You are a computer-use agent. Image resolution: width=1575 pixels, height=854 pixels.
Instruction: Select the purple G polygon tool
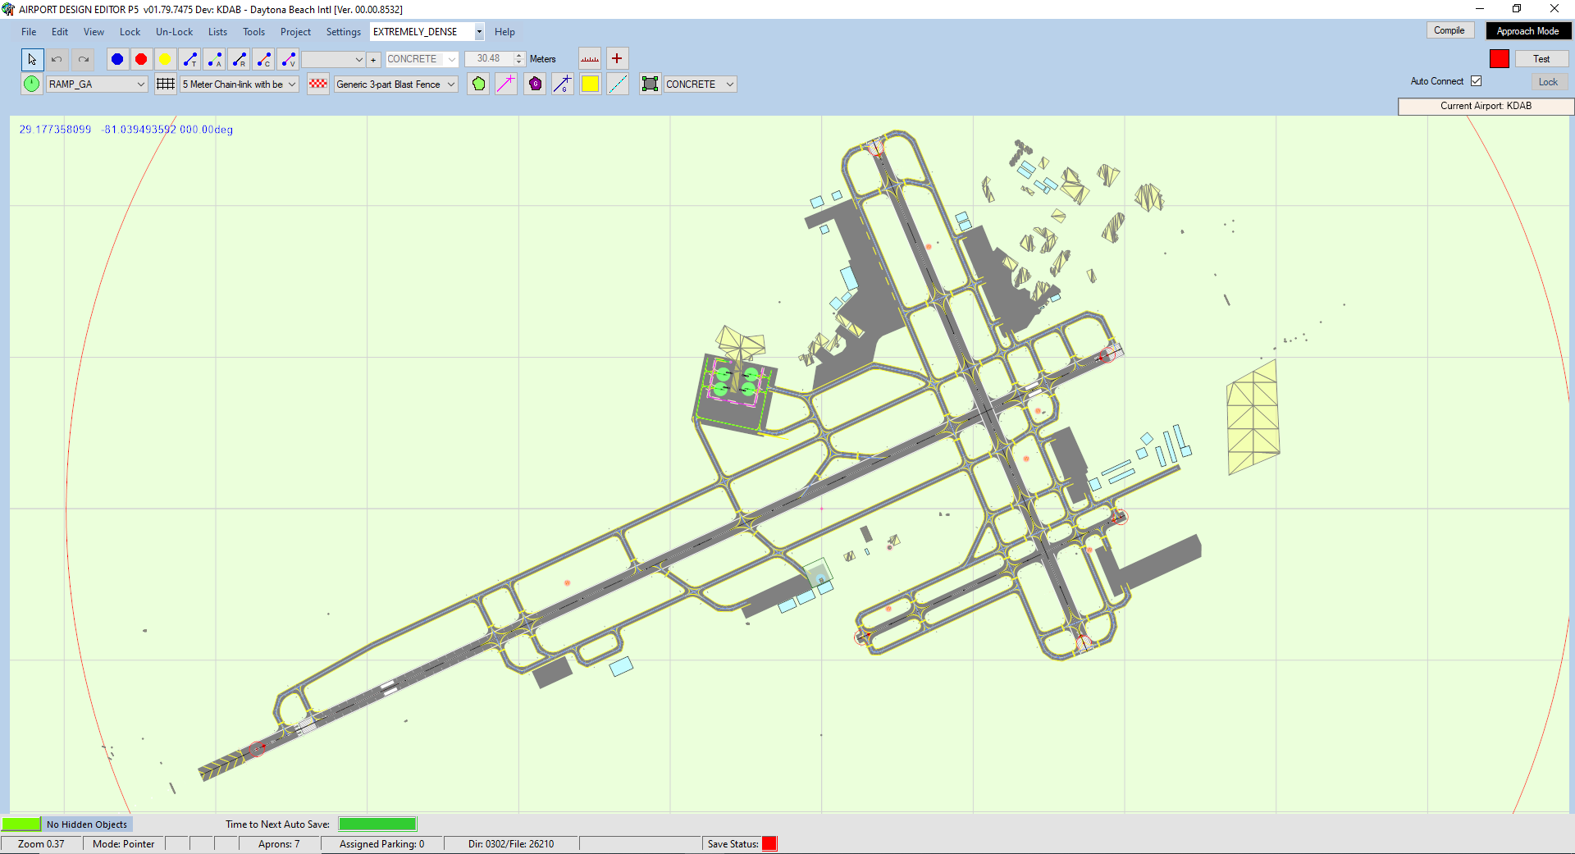coord(535,84)
